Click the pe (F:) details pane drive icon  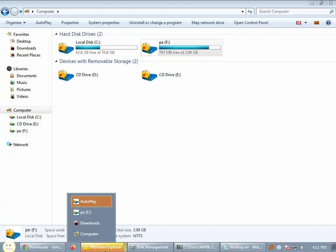tap(13, 233)
